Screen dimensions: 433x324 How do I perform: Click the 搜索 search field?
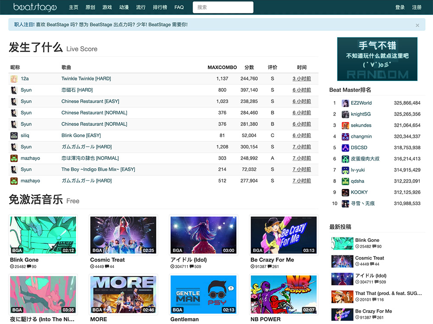point(223,7)
